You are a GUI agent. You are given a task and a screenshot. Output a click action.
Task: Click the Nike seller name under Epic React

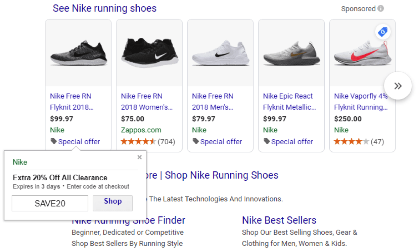[x=270, y=130]
